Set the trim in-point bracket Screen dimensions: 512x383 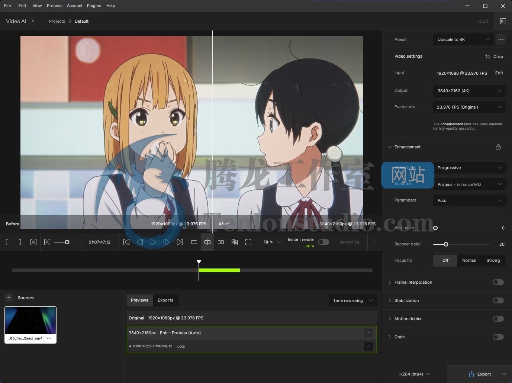coord(7,242)
